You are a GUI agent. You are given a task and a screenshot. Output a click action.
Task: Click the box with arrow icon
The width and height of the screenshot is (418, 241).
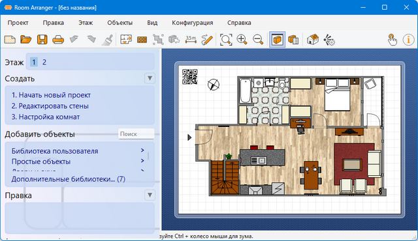tap(174, 40)
